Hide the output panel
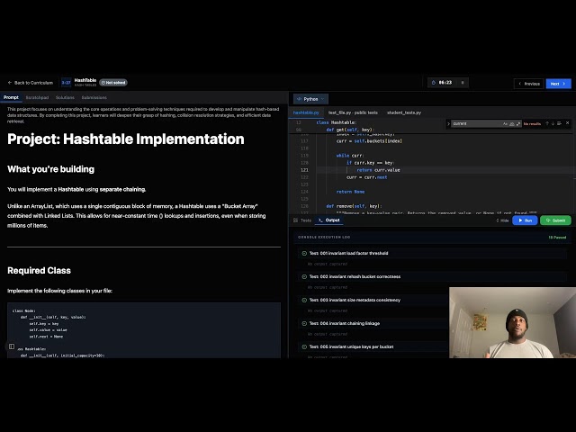 point(502,220)
